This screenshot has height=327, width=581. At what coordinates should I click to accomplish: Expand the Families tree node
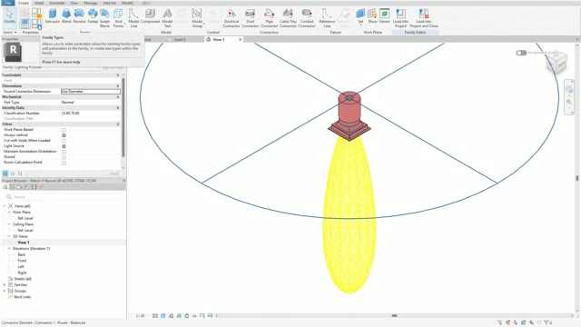[5, 284]
